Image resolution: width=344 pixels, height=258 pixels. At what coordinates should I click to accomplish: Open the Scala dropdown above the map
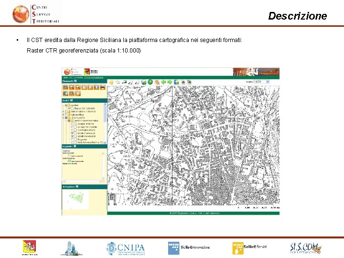(261, 82)
